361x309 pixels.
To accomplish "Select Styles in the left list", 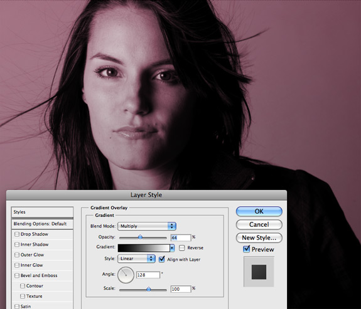I will [x=42, y=212].
